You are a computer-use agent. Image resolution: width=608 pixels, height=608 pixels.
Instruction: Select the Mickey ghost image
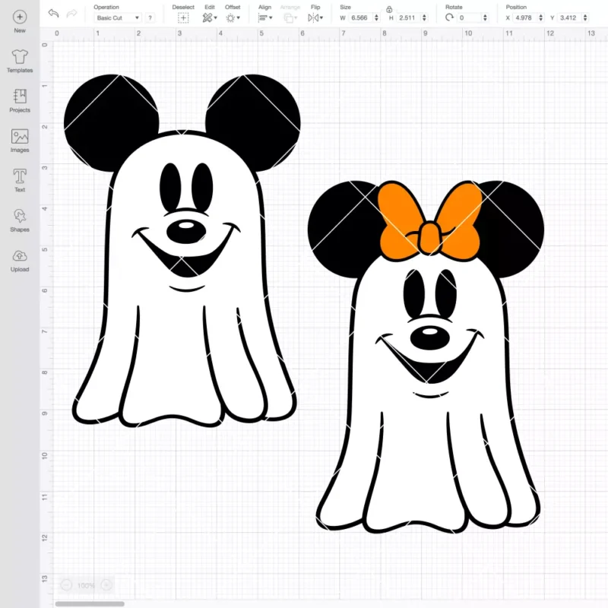pyautogui.click(x=182, y=251)
